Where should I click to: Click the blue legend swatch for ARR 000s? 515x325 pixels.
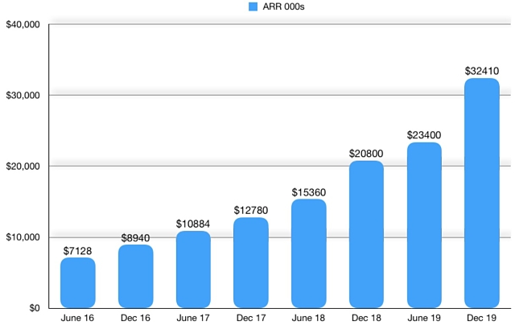point(232,7)
